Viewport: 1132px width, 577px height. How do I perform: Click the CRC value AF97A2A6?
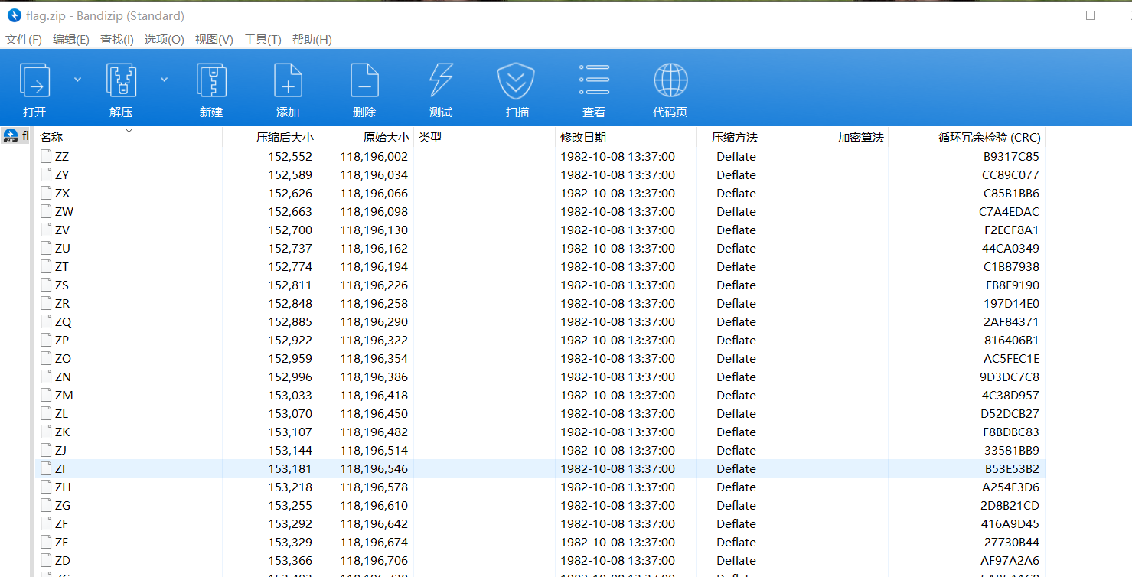[1010, 561]
